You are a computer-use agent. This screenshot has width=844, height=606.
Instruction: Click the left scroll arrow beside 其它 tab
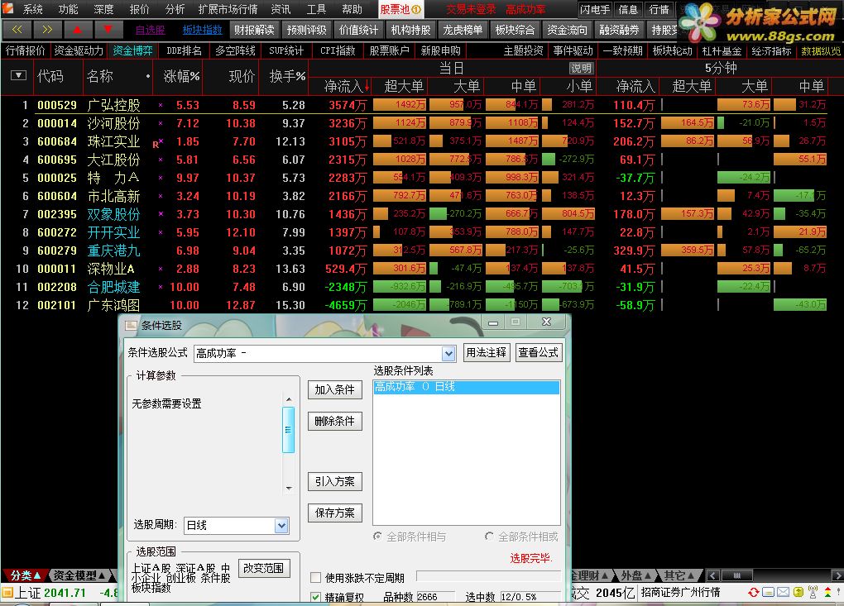pos(713,575)
